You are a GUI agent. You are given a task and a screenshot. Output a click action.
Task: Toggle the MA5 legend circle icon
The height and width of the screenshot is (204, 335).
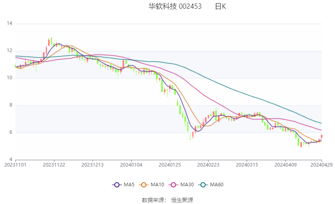tap(117, 185)
